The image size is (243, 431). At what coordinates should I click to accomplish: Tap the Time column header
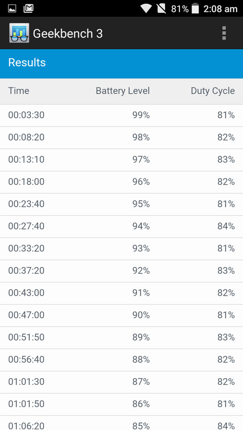pyautogui.click(x=19, y=91)
